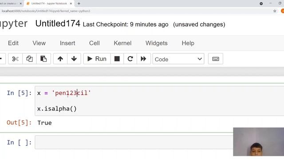Click the empty In [ ] code cell

point(134,142)
